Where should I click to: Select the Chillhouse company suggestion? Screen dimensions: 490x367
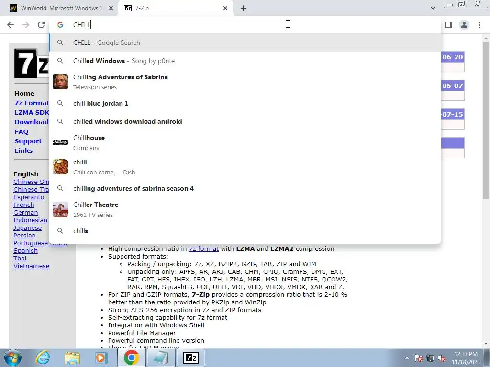click(245, 142)
